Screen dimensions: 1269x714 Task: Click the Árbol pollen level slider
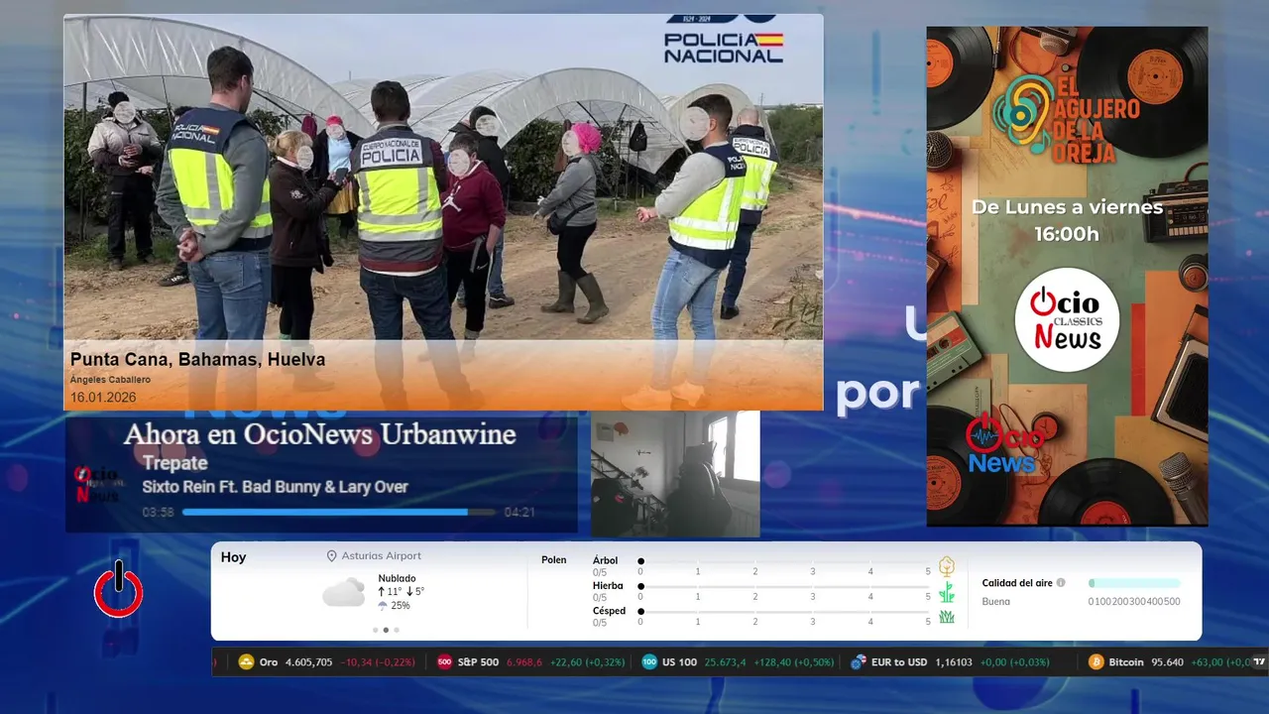pyautogui.click(x=784, y=561)
